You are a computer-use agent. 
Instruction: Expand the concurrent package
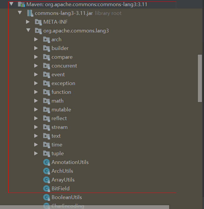click(36, 66)
